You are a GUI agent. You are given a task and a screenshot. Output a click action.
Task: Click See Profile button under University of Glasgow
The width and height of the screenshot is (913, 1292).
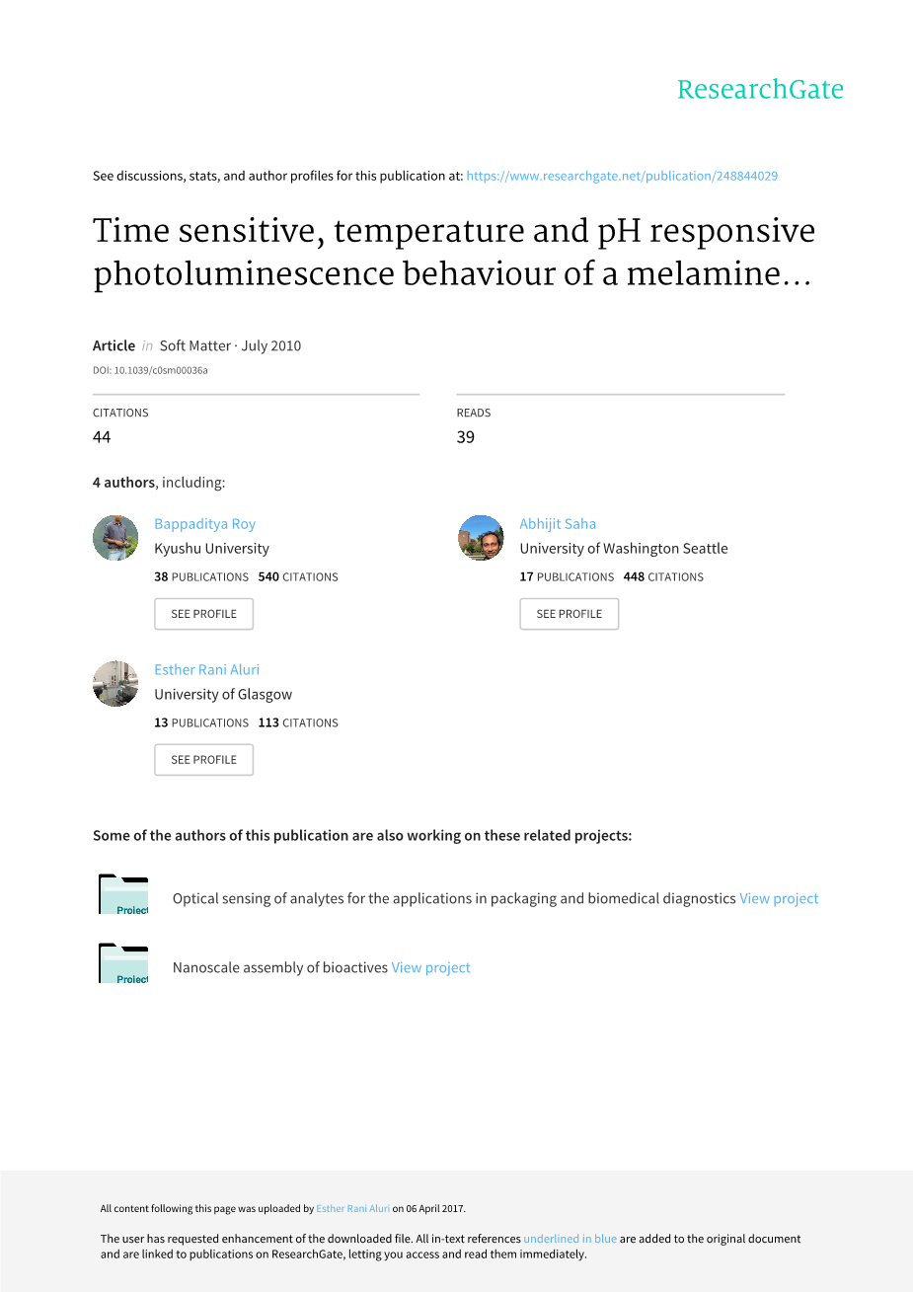pos(203,760)
